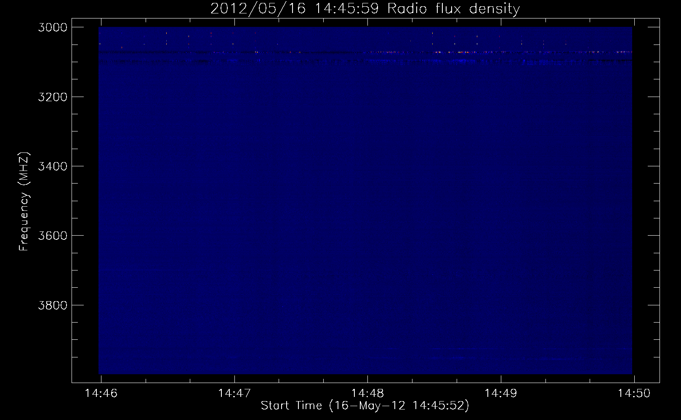The width and height of the screenshot is (681, 420).
Task: Click the 3800 frequency tick label
Action: [x=53, y=305]
